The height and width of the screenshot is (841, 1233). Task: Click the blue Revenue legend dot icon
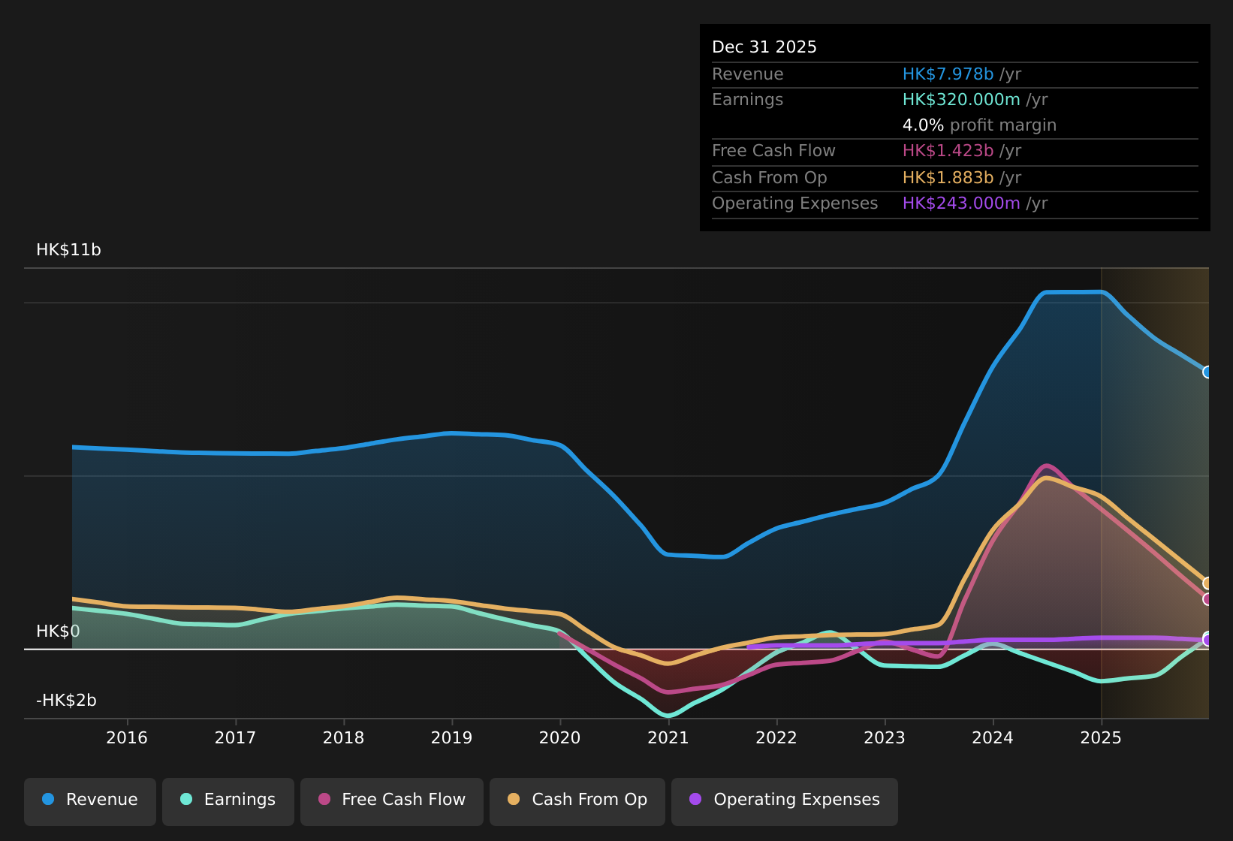tap(48, 800)
